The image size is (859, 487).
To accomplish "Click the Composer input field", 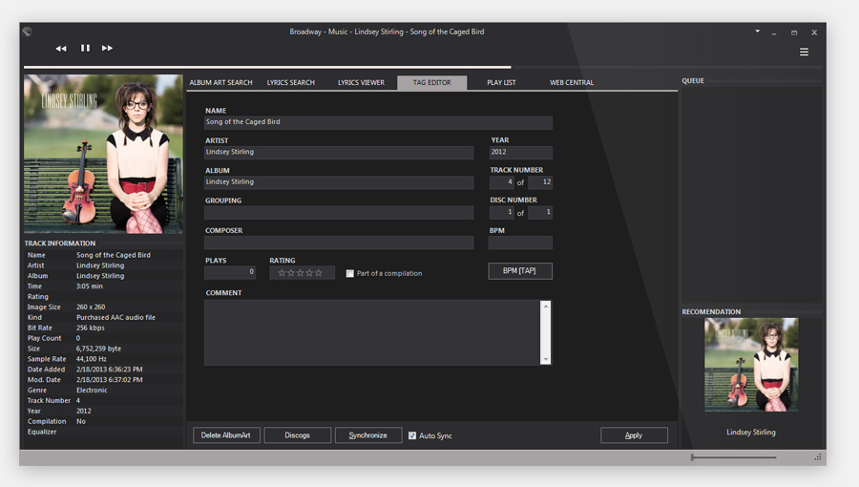I will (339, 243).
